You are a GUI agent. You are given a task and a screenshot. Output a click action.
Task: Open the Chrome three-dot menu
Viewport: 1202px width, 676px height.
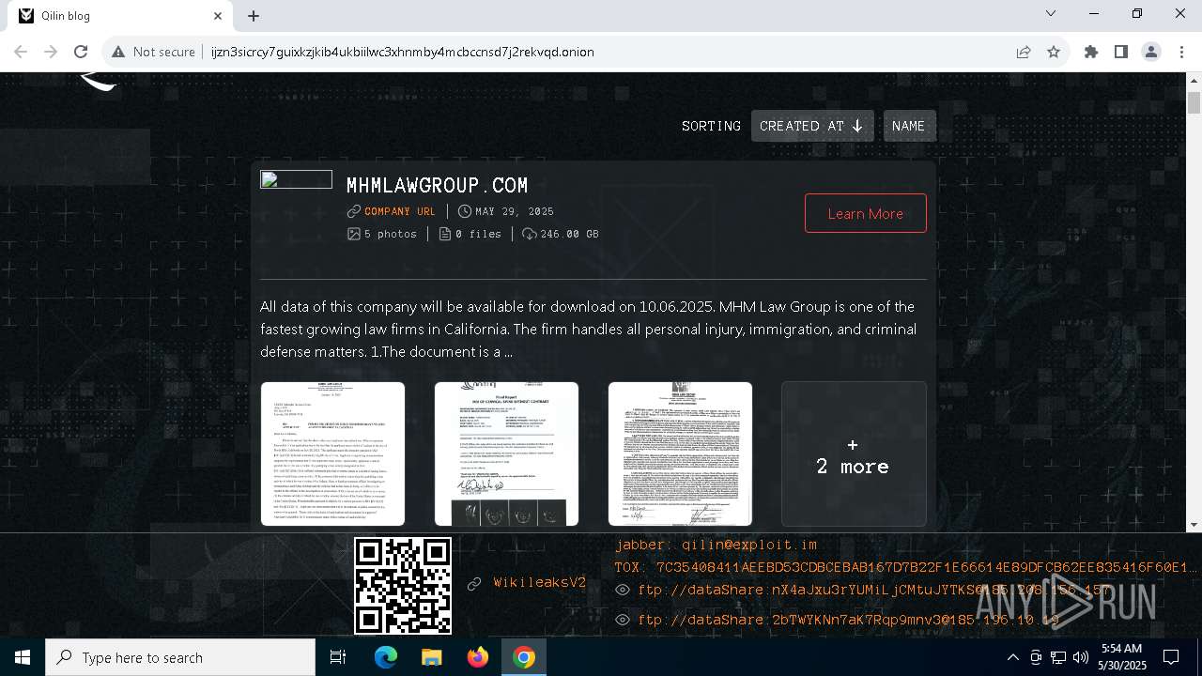tap(1181, 52)
